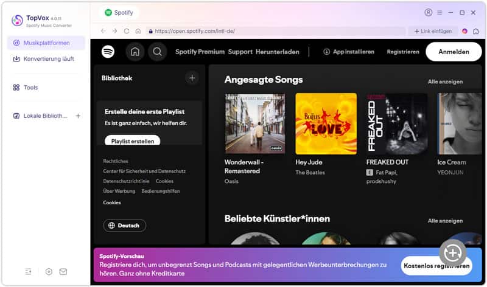
Task: Click the Link einfügen button
Action: [433, 31]
